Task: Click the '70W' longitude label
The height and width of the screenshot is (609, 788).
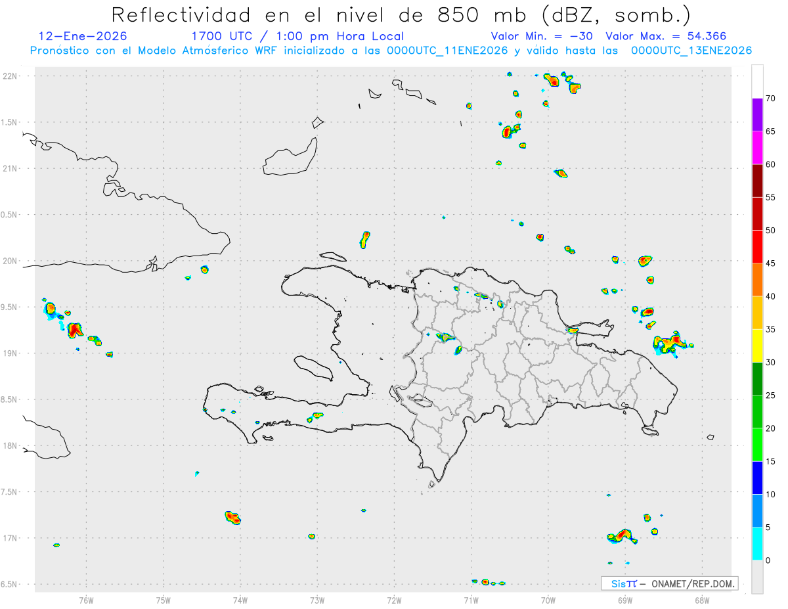Action: click(x=548, y=600)
